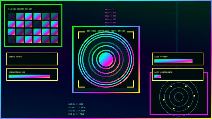
Task: Select the AXIS-1 readout line
Action: pyautogui.click(x=109, y=9)
